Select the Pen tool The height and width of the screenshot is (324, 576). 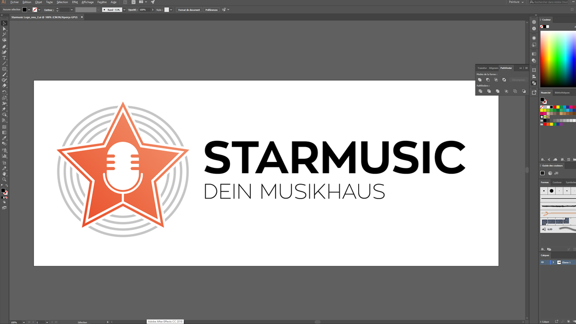point(4,46)
